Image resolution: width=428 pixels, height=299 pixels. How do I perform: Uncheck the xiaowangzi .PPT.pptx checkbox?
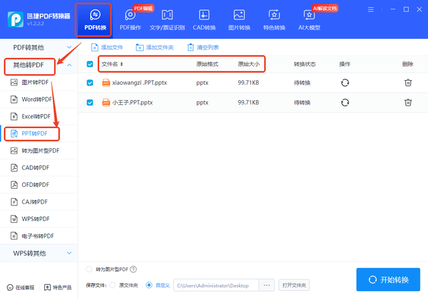90,83
